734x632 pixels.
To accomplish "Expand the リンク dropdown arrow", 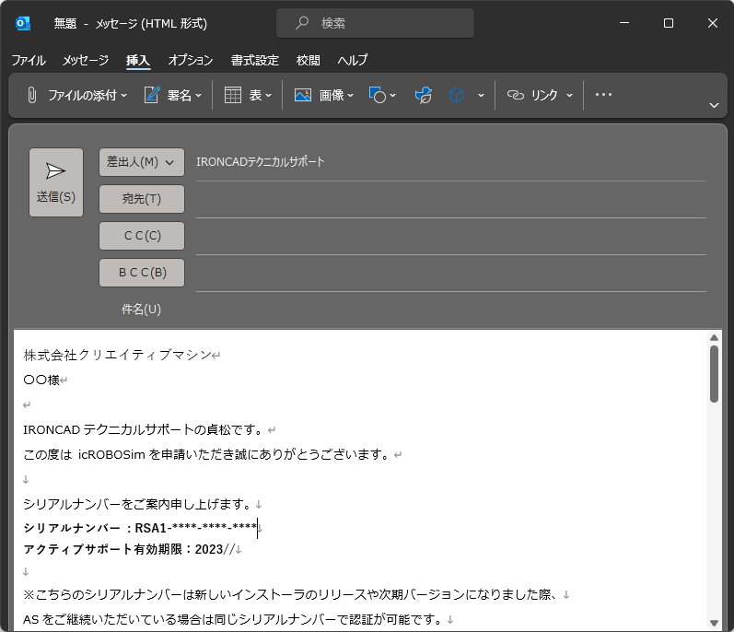I will 570,96.
